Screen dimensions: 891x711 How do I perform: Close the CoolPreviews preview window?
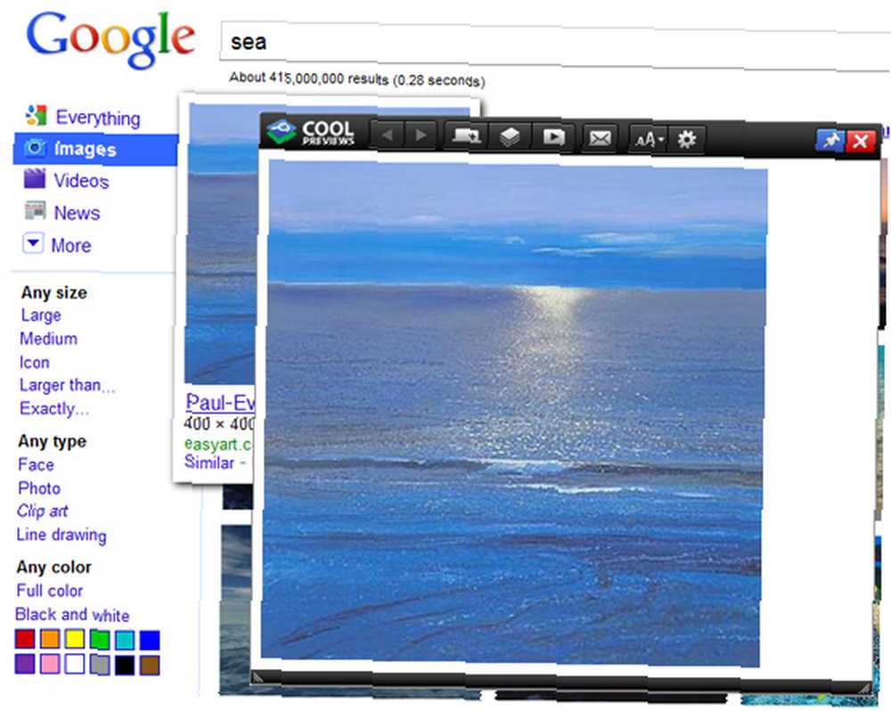861,141
